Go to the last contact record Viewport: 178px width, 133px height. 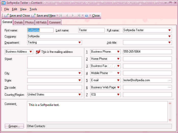click(x=79, y=16)
